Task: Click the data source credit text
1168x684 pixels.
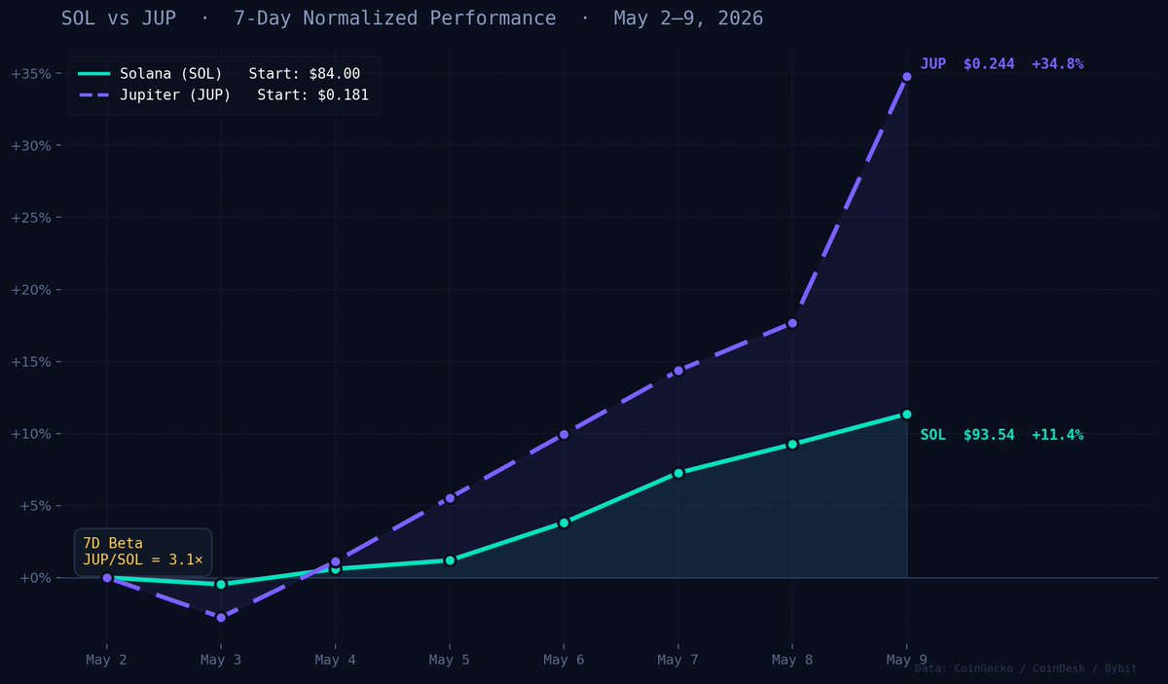Action: [1026, 669]
